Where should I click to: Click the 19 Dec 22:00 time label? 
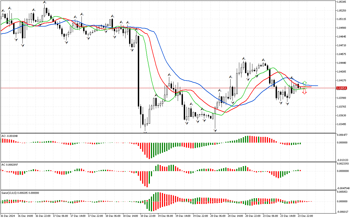pos(201,216)
